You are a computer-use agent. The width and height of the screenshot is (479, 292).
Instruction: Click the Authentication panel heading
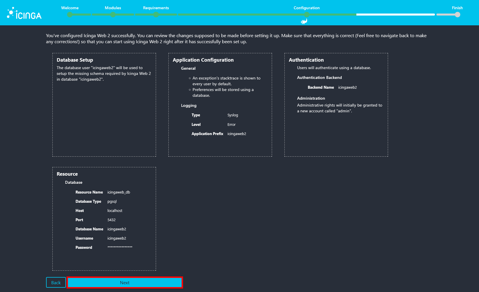point(306,60)
